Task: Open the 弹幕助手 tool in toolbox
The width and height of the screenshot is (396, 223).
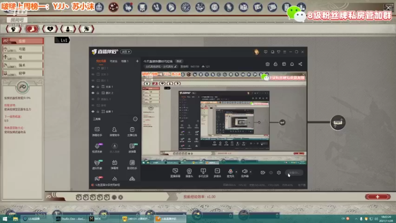Action: 97,131
